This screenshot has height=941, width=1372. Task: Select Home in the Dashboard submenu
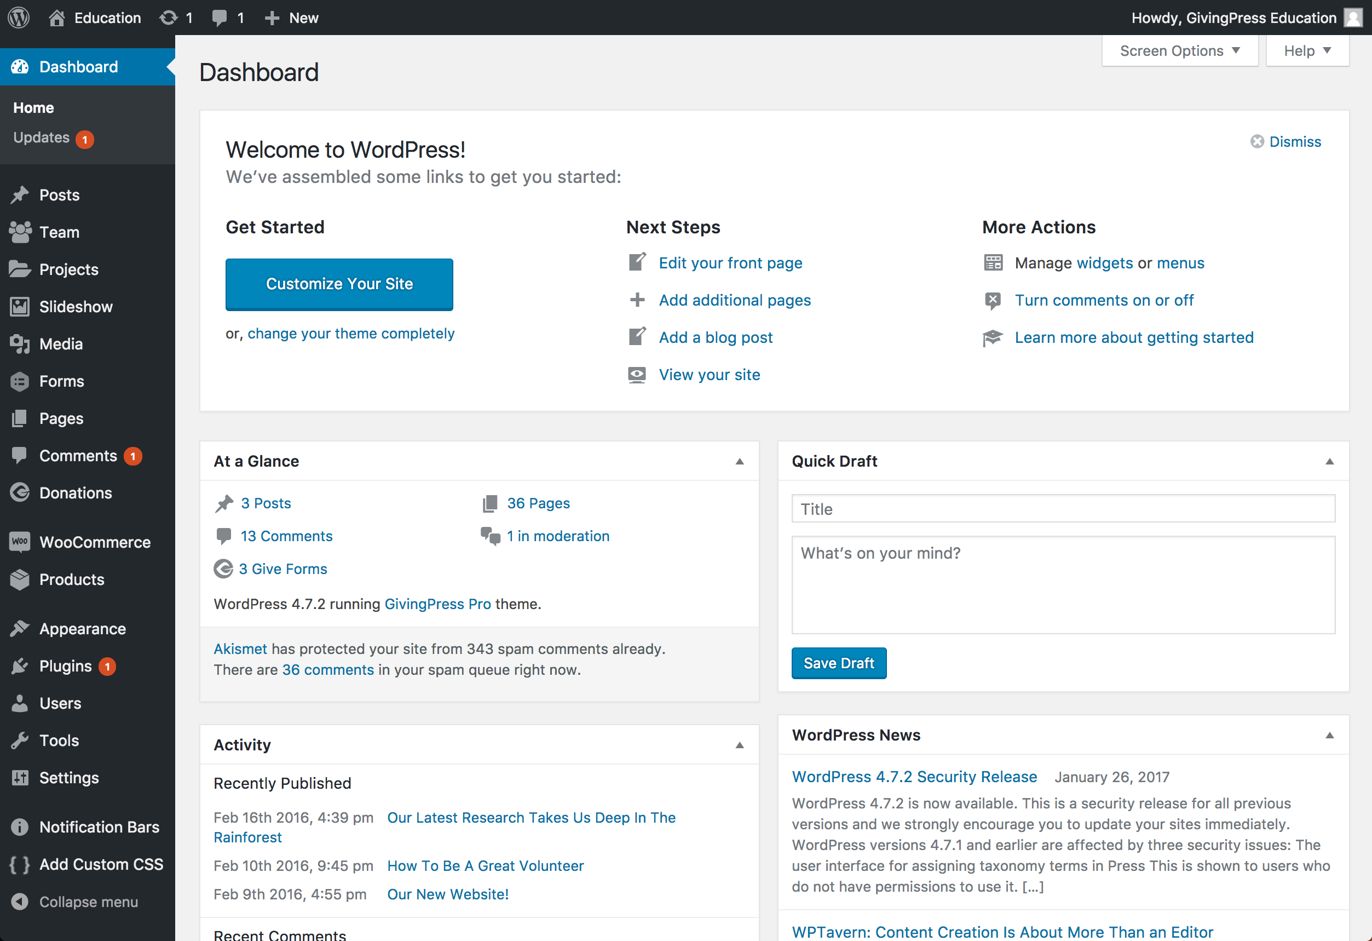[x=33, y=107]
